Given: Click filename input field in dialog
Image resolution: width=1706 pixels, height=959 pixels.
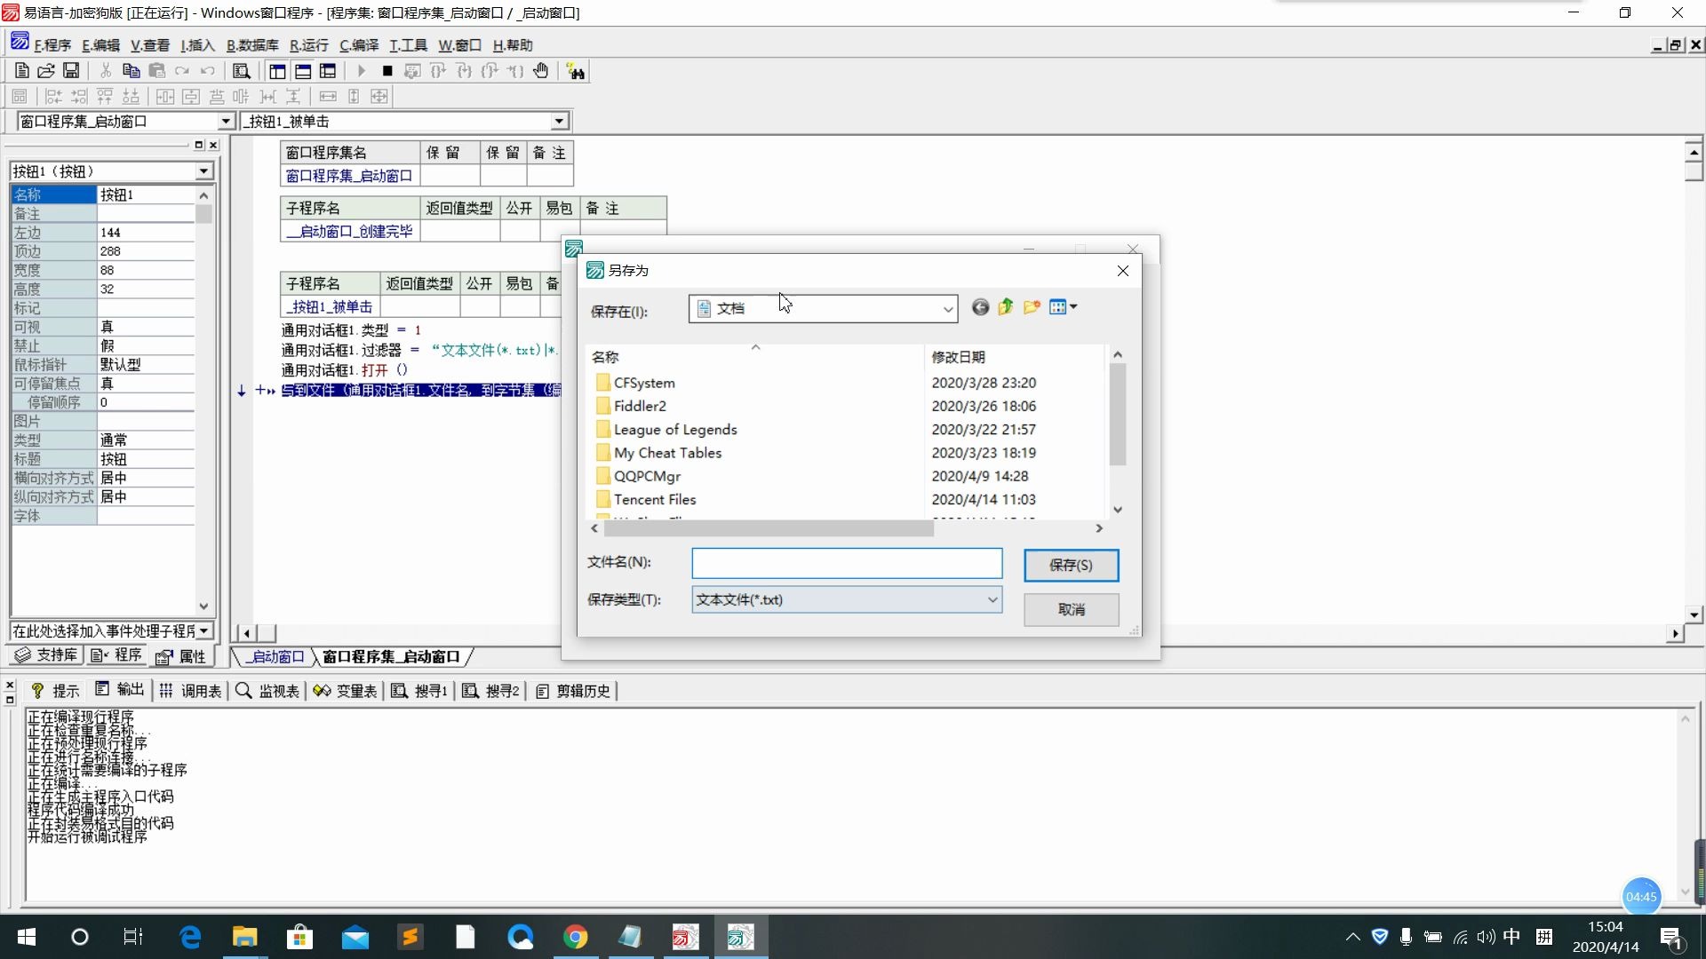Looking at the screenshot, I should point(847,562).
